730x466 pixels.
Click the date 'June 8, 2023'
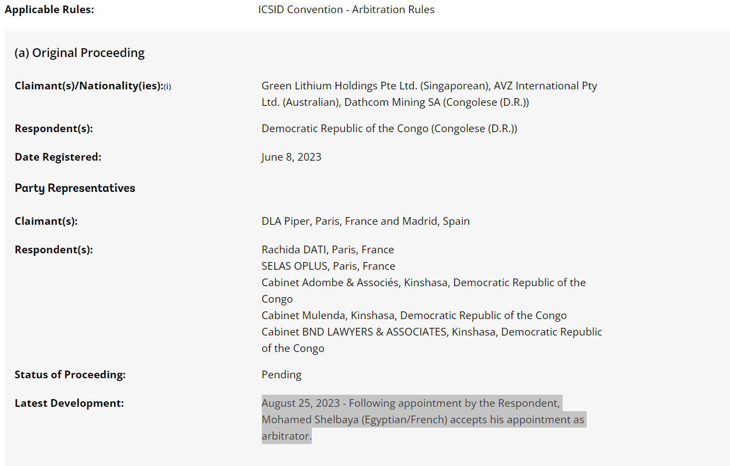(x=291, y=157)
